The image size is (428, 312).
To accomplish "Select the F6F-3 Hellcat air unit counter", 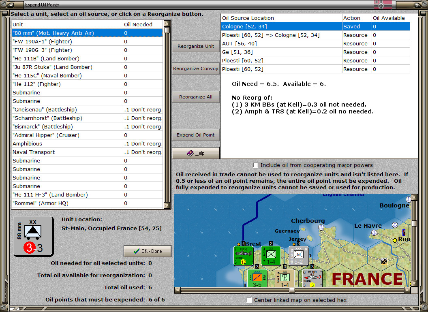I will 243,256.
